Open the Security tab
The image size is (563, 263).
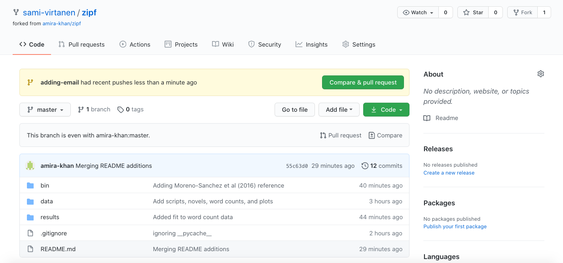coord(265,45)
